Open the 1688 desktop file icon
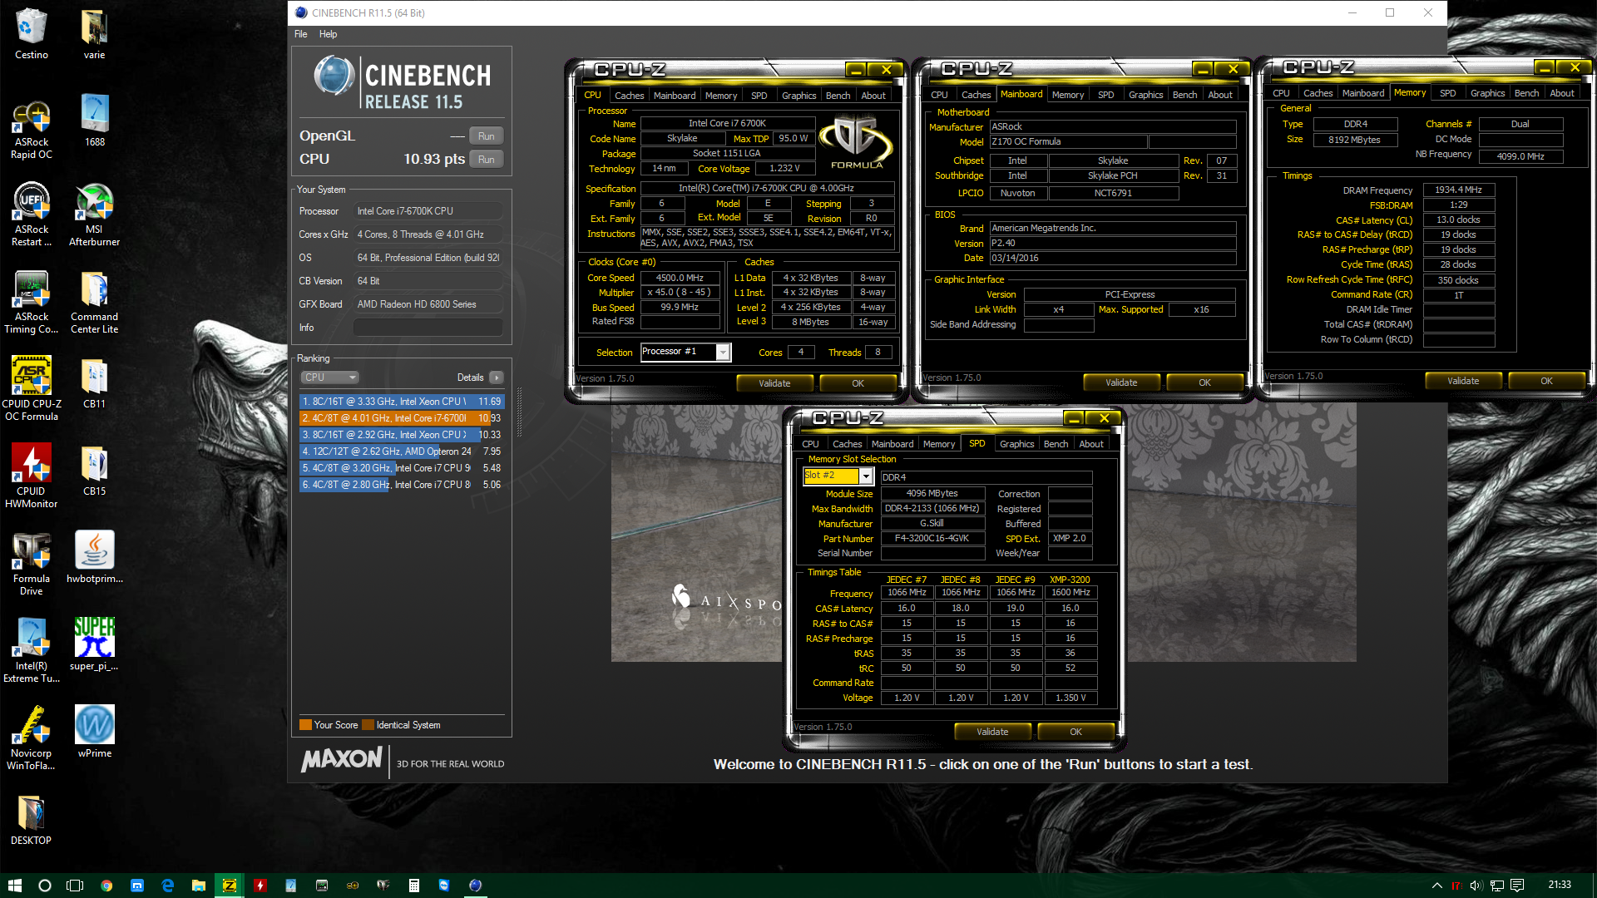 pyautogui.click(x=94, y=121)
